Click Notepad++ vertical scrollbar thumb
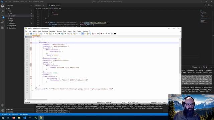The width and height of the screenshot is (214, 120). tap(180, 60)
